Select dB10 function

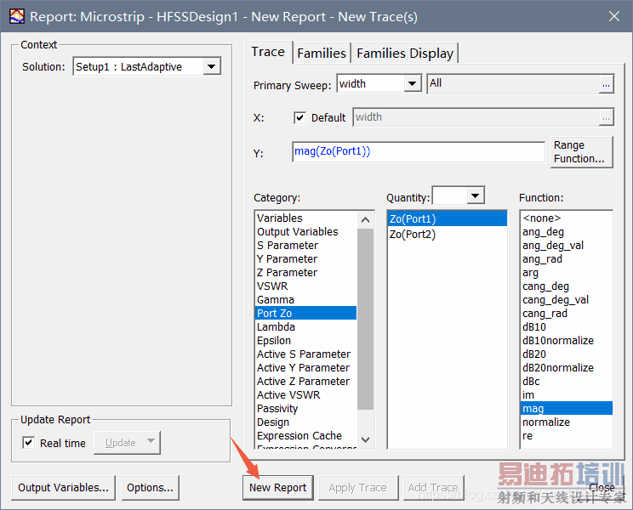point(566,327)
